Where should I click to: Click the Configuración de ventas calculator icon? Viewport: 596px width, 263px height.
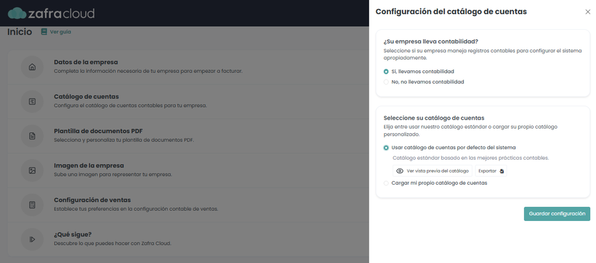[32, 205]
